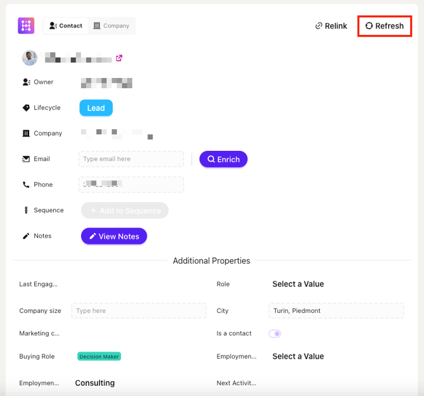424x396 pixels.
Task: Switch to the Company tab
Action: click(x=111, y=26)
